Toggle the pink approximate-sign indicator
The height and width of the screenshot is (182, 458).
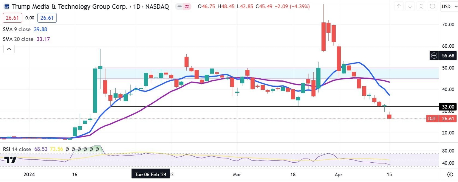(187, 7)
